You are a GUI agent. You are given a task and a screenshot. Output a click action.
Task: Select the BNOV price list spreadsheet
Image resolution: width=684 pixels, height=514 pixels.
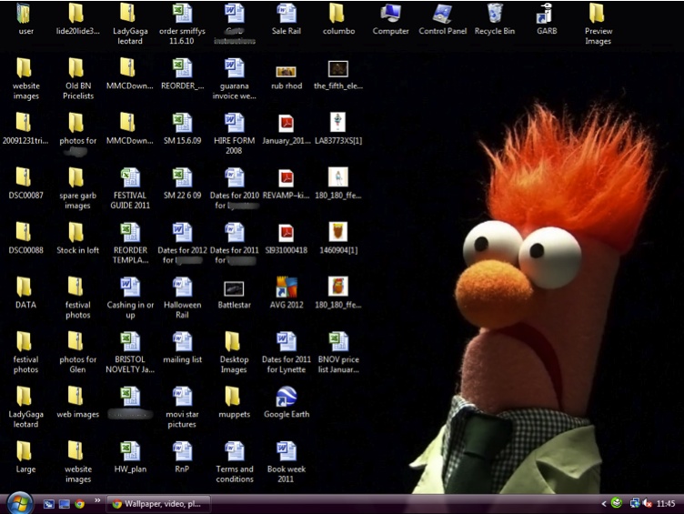338,353
